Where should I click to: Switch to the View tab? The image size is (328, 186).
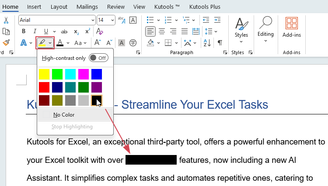(139, 7)
